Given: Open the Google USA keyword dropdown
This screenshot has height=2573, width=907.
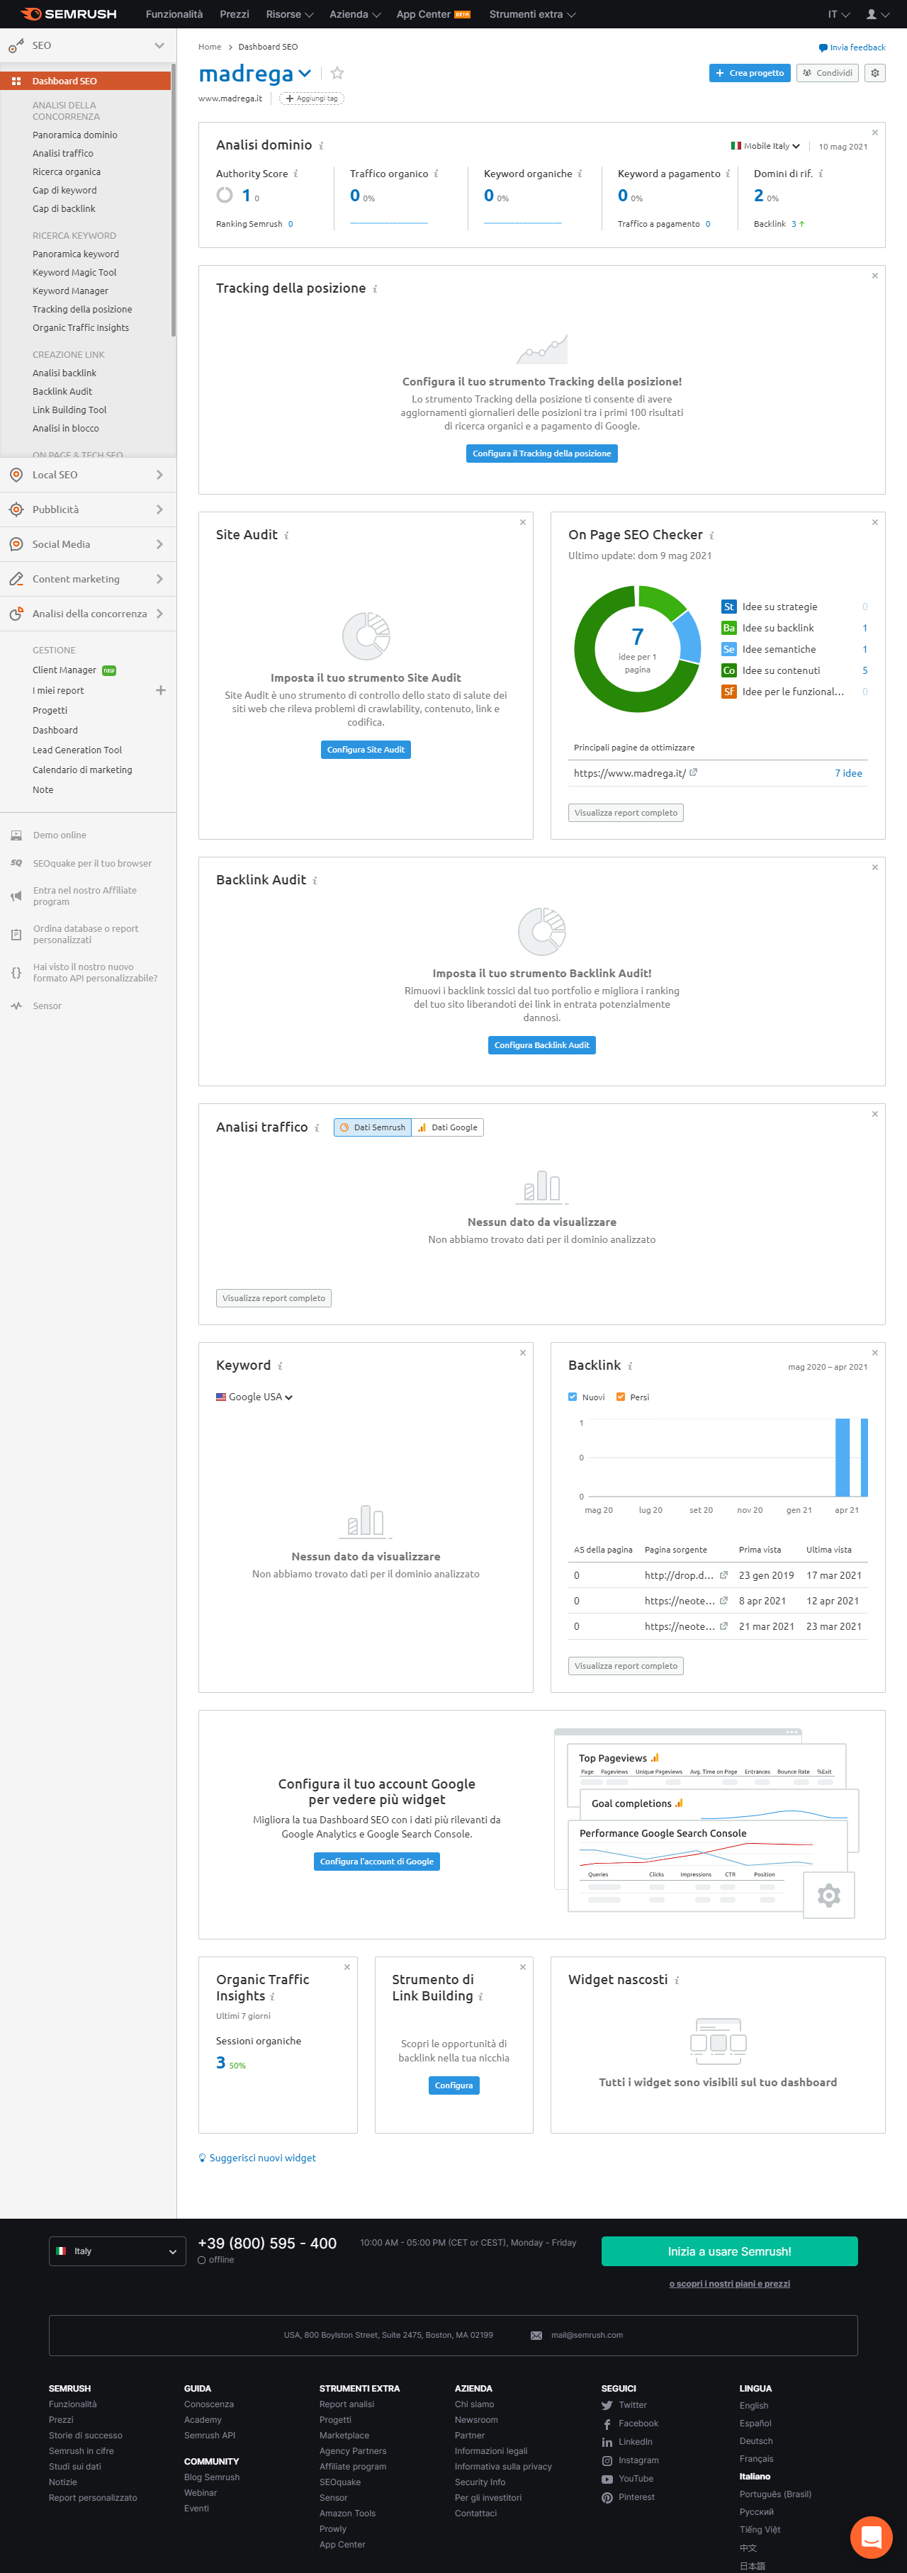Looking at the screenshot, I should pyautogui.click(x=254, y=1397).
